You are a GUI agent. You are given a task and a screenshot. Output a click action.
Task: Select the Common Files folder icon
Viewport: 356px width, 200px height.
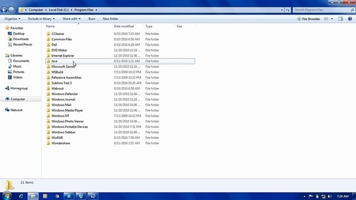tap(48, 39)
